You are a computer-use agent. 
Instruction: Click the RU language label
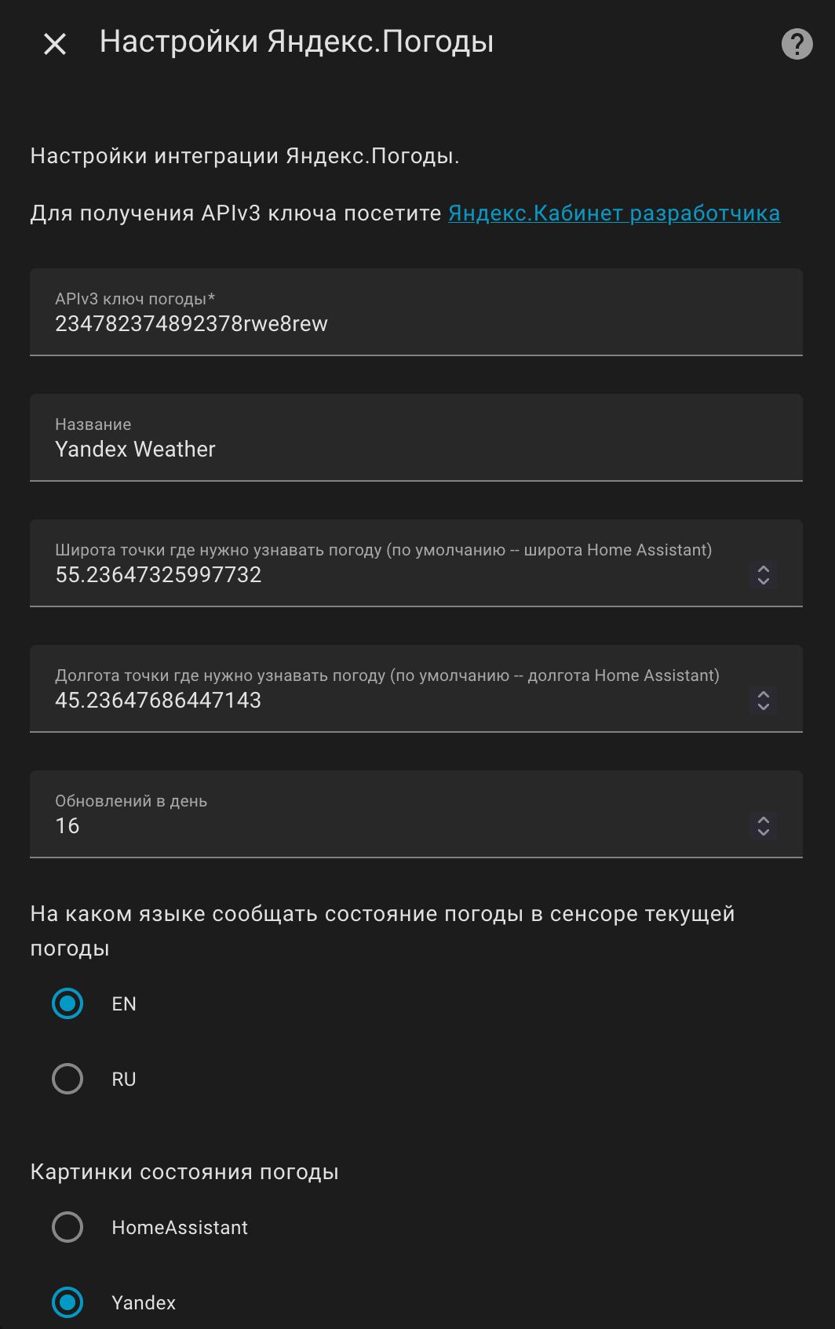(124, 1080)
